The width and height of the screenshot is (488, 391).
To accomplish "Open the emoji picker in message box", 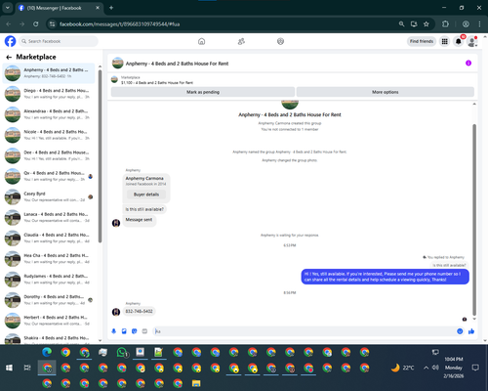I will click(460, 331).
